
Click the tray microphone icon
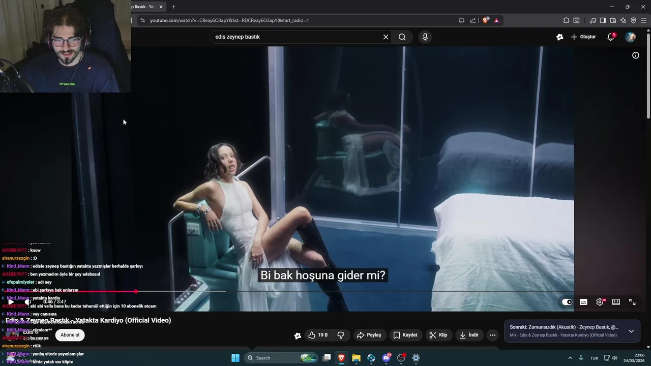tap(581, 358)
